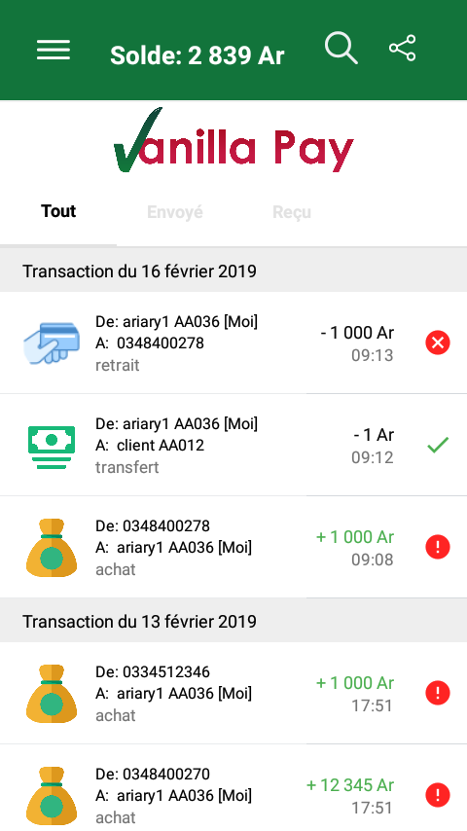Select the Tout tab
The width and height of the screenshot is (467, 831).
pos(58,211)
